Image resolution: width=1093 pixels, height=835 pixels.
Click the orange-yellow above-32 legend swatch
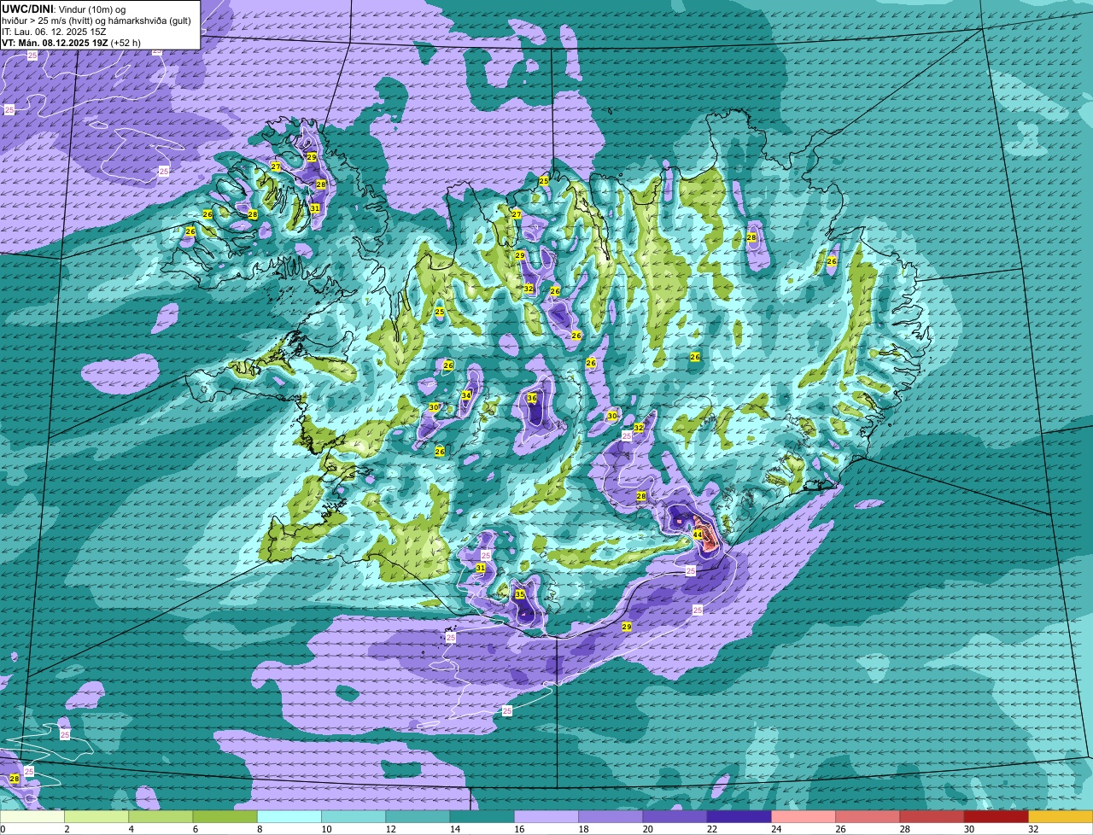click(x=1061, y=816)
